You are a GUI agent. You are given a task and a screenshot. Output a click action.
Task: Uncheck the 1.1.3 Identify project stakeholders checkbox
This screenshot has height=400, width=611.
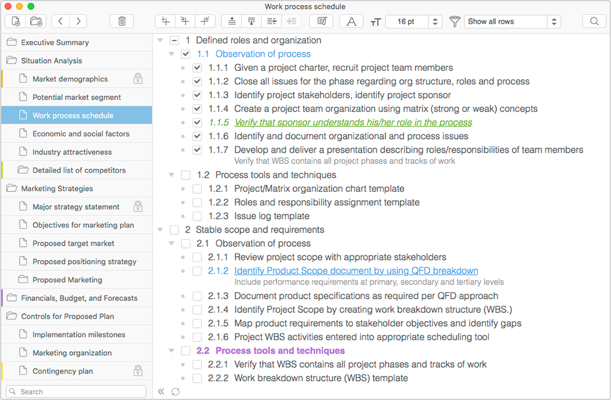tap(197, 95)
